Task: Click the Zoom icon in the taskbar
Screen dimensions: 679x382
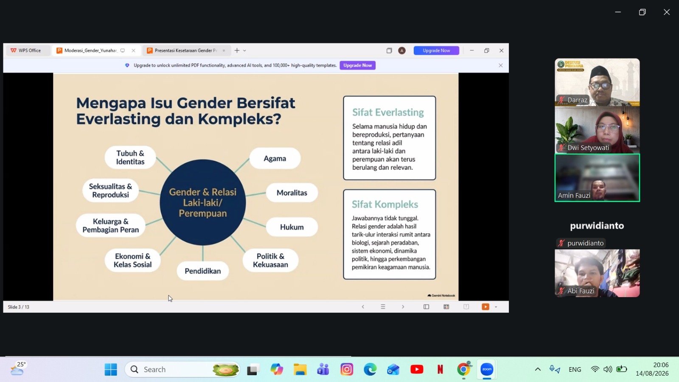Action: (487, 370)
